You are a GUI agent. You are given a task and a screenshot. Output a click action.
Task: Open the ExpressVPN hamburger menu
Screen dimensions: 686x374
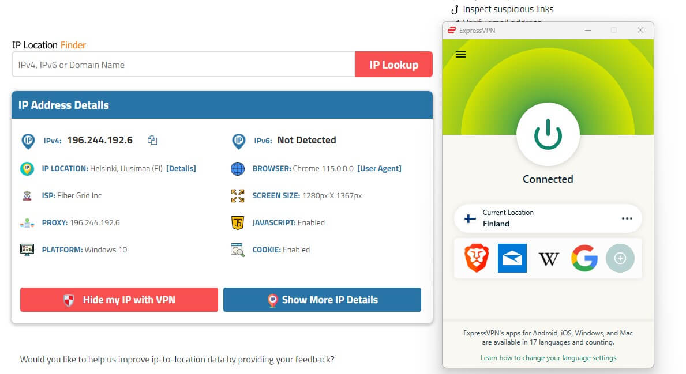pyautogui.click(x=460, y=54)
